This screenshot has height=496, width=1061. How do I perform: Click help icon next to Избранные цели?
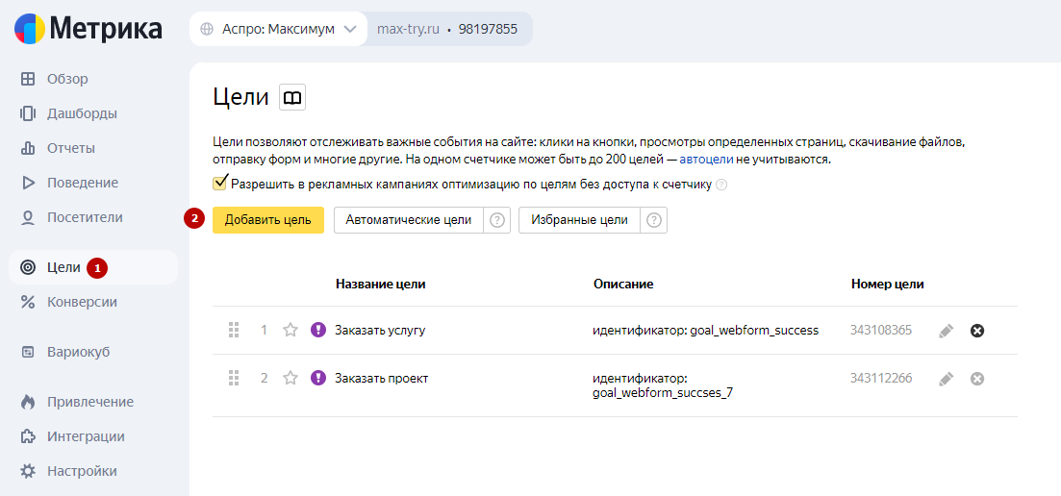[654, 220]
